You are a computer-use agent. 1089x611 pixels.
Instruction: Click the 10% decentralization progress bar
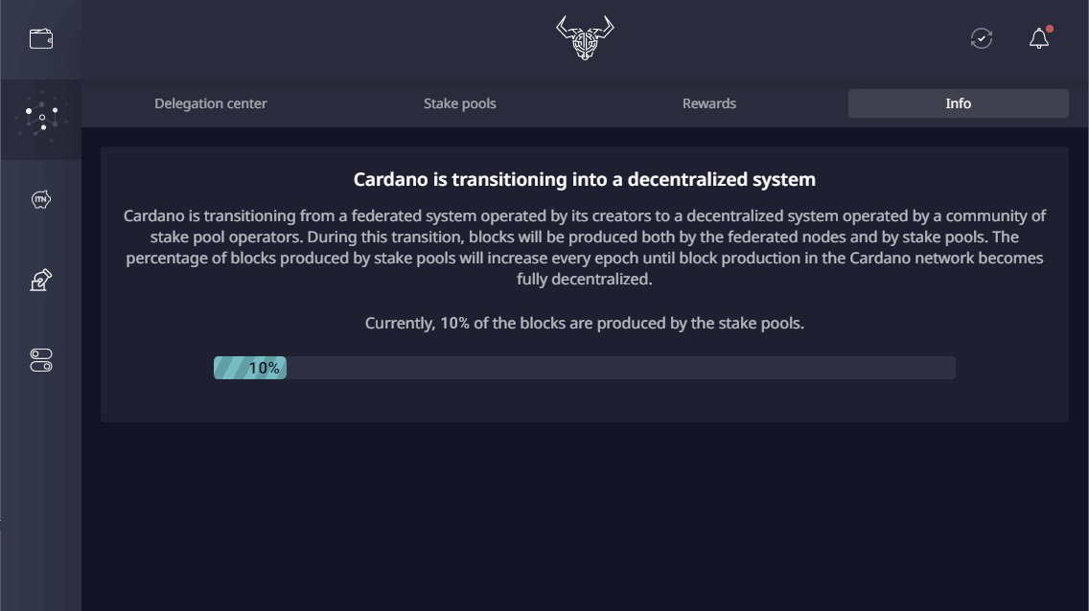click(584, 368)
